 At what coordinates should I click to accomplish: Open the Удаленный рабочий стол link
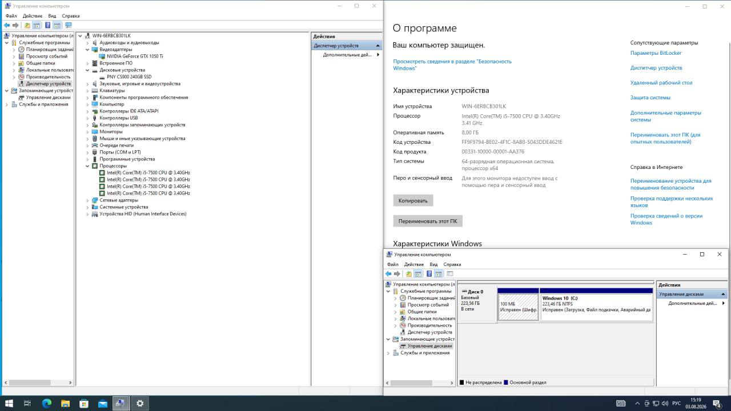click(661, 83)
